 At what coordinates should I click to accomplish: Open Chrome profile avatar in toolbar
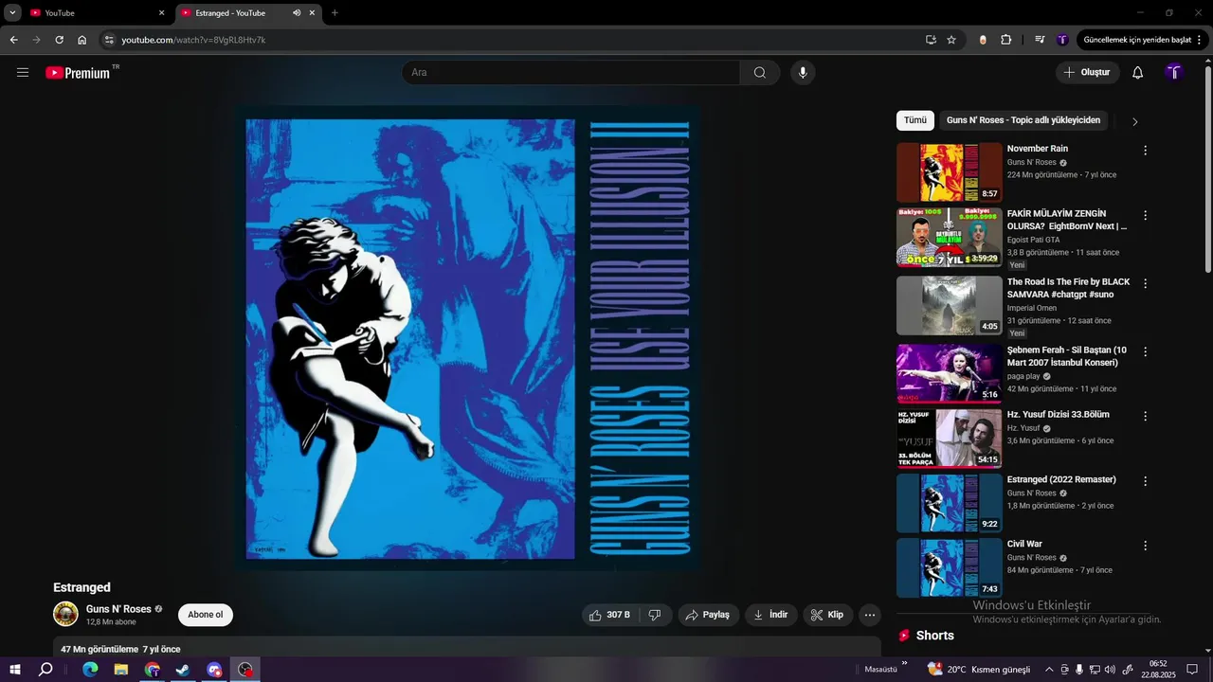coord(1062,40)
